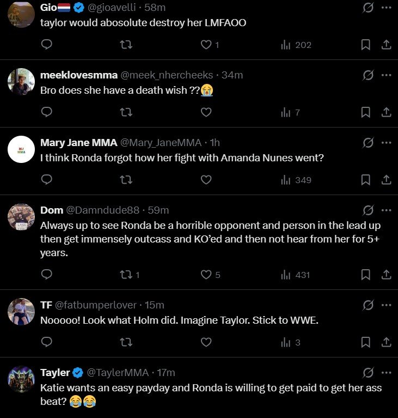This screenshot has width=398, height=418.
Task: Open more options on Dom's tweet
Action: click(386, 210)
